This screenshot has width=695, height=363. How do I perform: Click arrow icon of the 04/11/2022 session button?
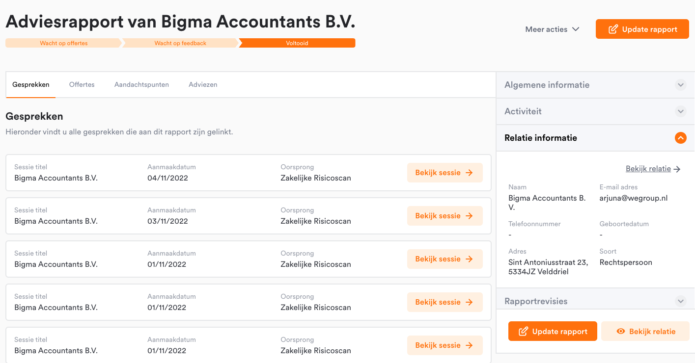pyautogui.click(x=469, y=173)
